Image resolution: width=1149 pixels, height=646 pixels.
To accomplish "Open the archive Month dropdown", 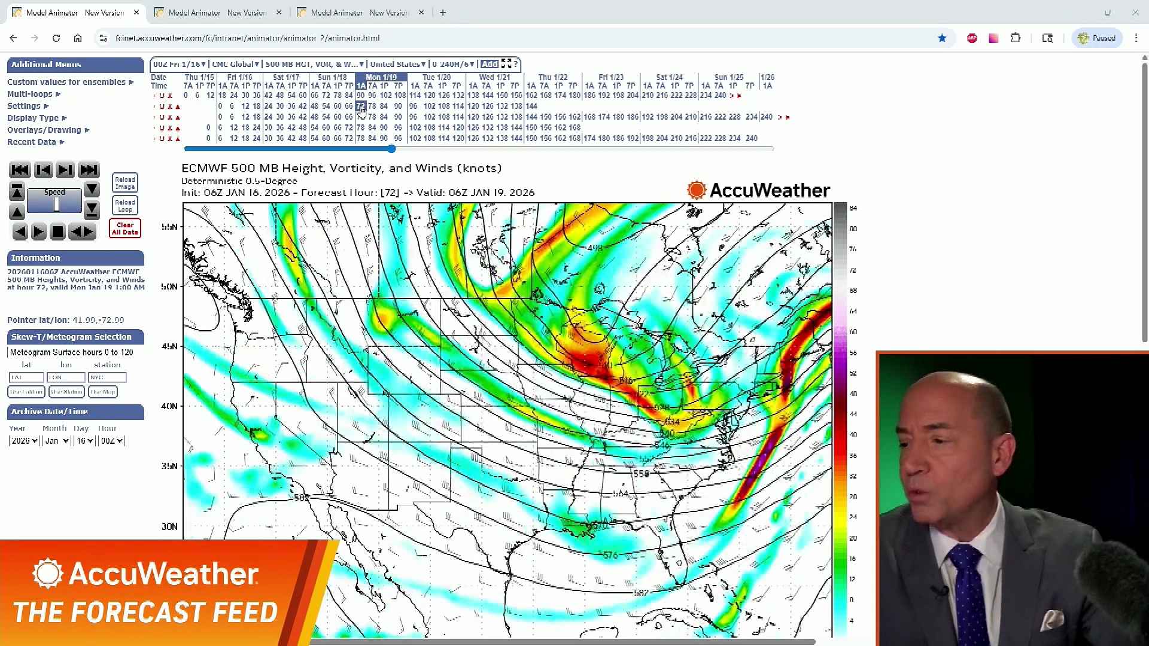I will coord(57,441).
